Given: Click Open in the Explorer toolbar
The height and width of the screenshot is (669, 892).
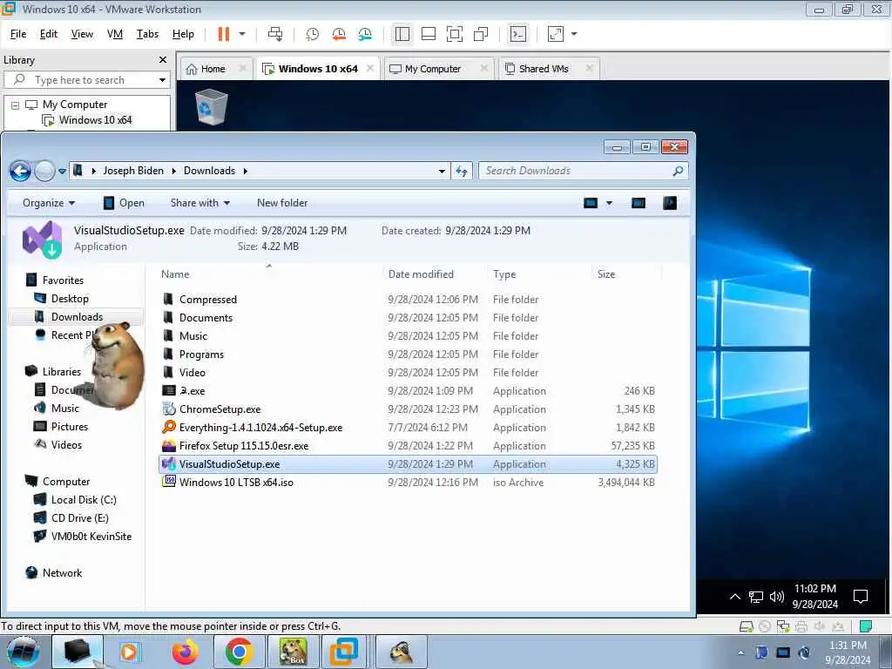Looking at the screenshot, I should (124, 203).
